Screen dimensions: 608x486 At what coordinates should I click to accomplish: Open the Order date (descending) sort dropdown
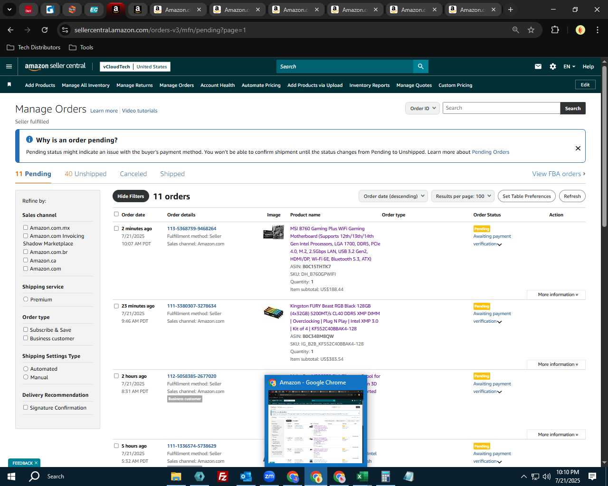(x=393, y=196)
